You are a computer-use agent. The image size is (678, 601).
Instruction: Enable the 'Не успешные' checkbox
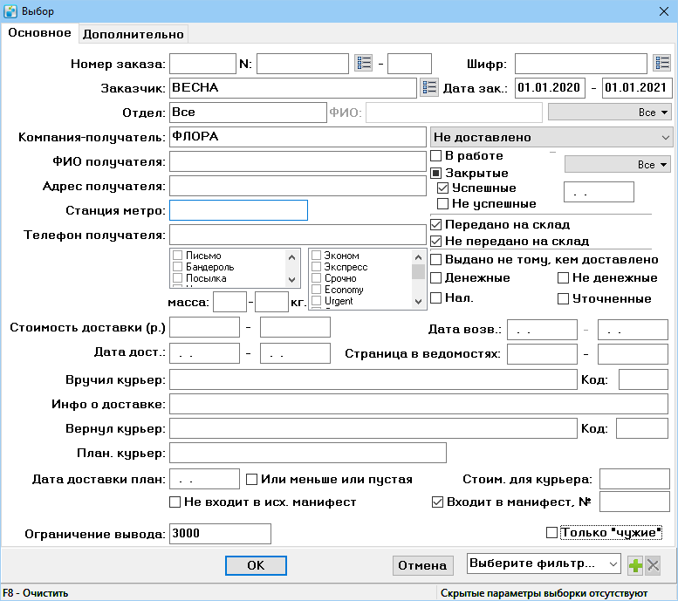click(x=442, y=203)
